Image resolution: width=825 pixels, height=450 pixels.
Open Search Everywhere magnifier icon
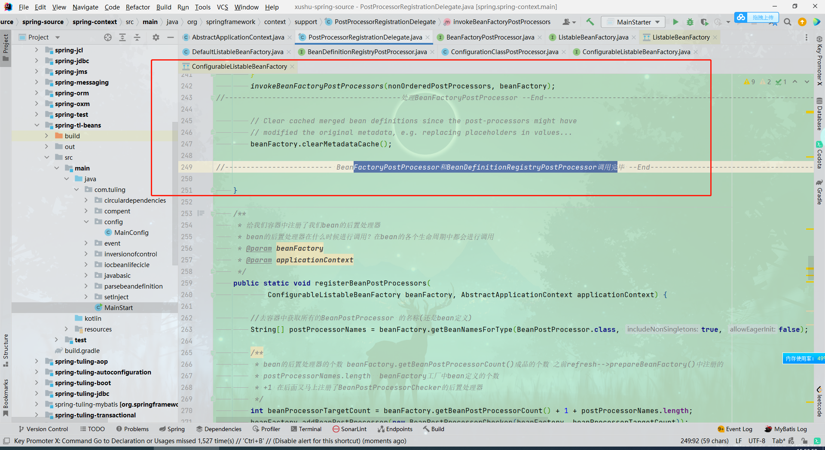(787, 22)
